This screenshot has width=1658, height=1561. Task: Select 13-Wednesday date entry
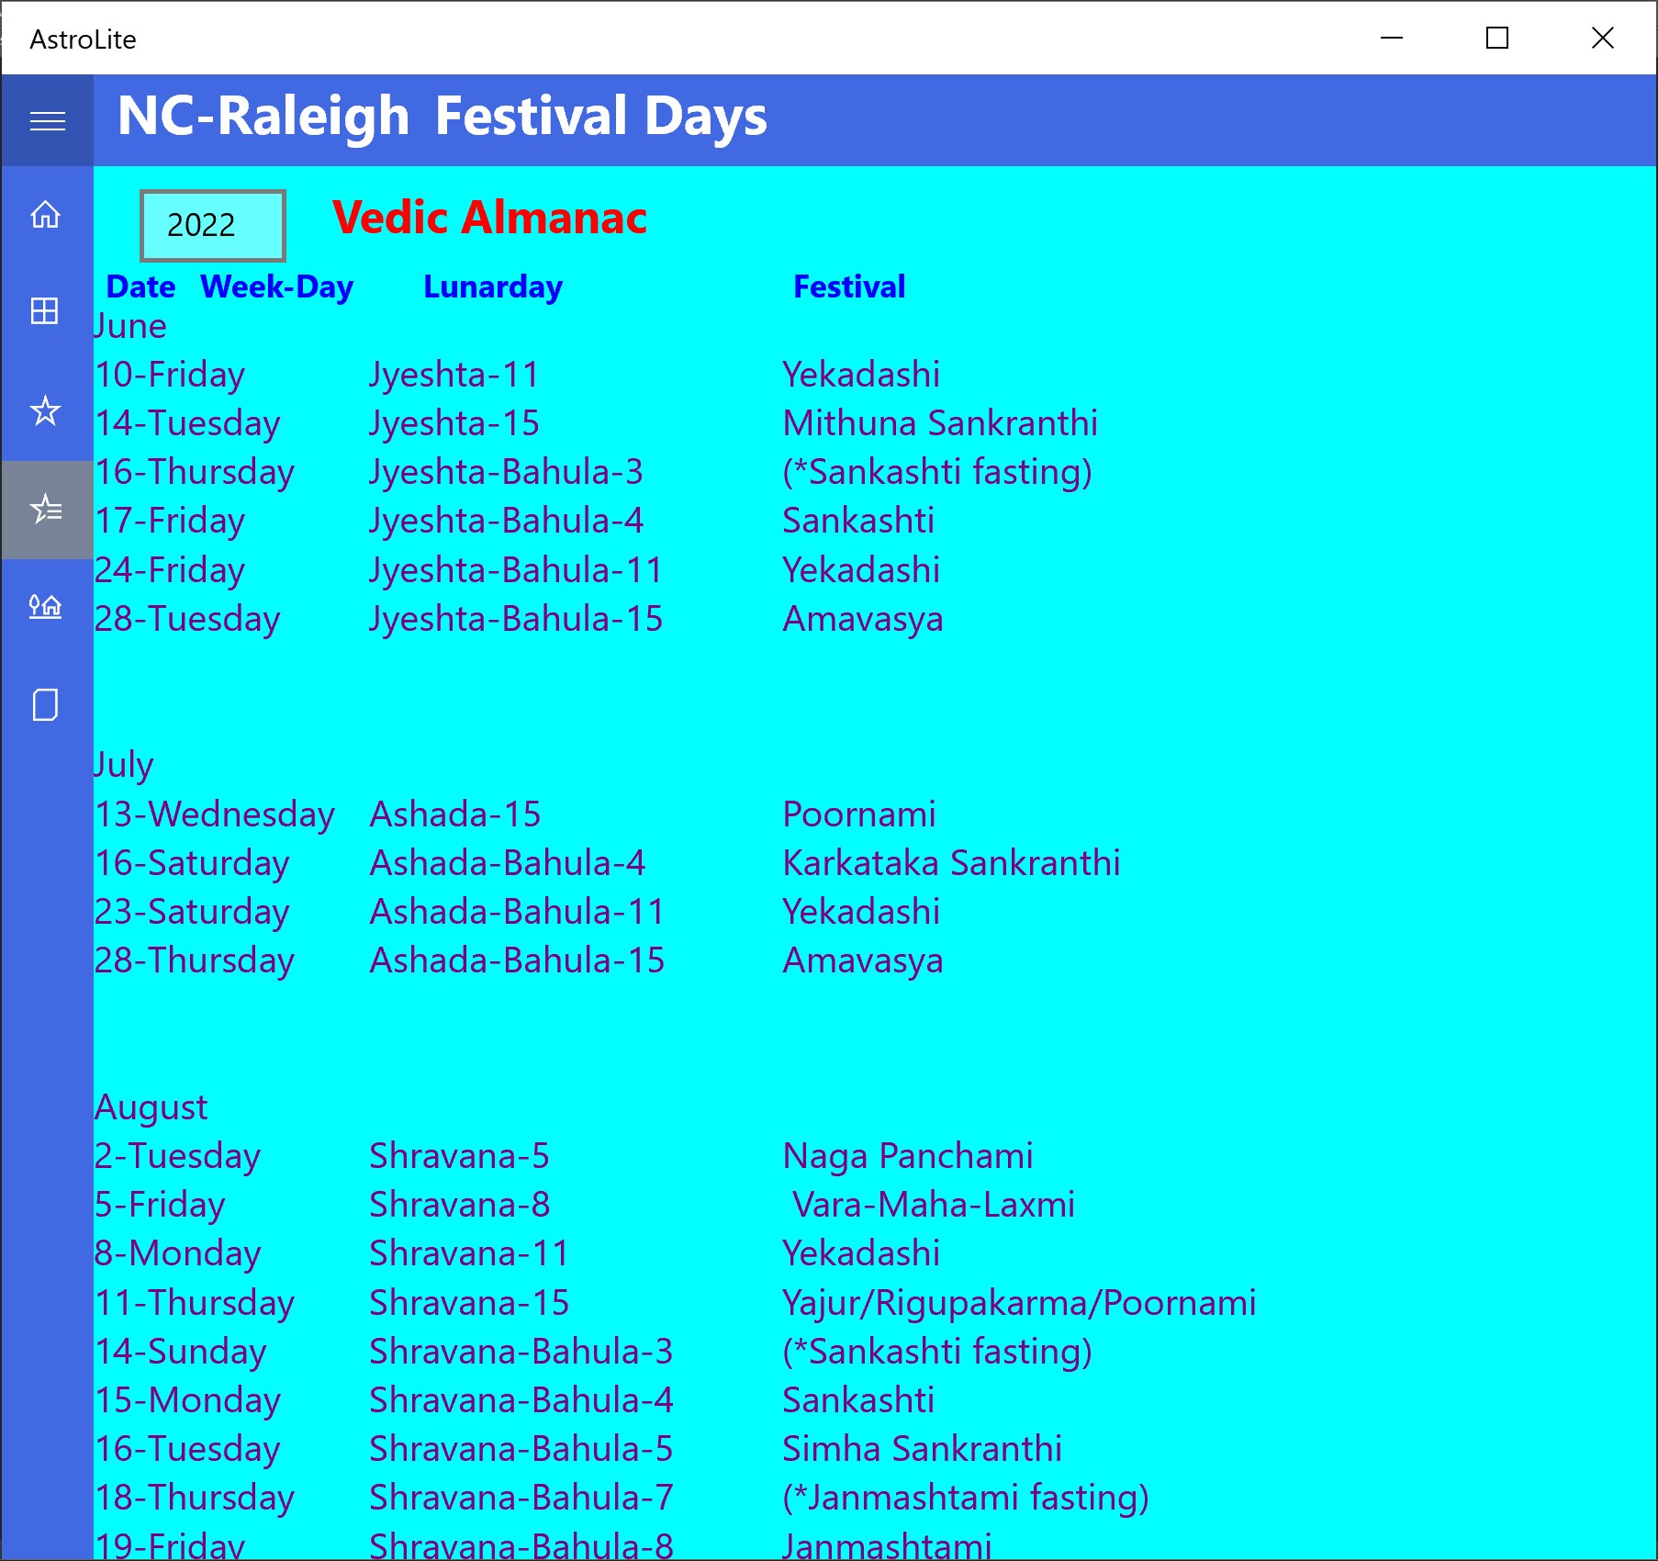click(x=216, y=814)
